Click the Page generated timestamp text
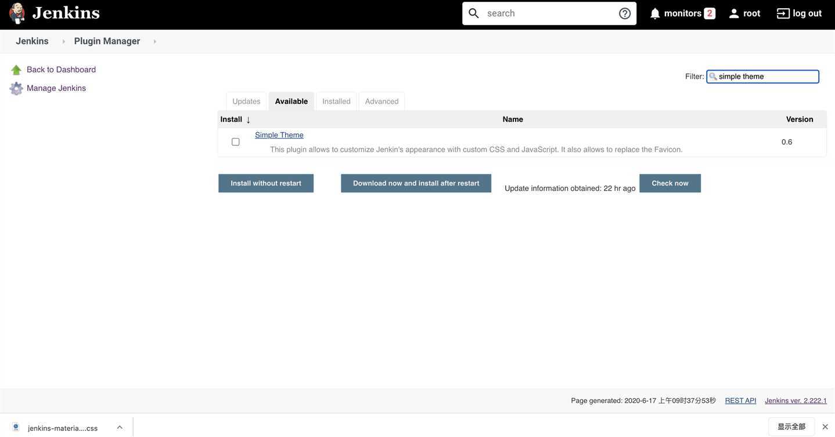Screen dimensions: 835x437 coord(643,400)
